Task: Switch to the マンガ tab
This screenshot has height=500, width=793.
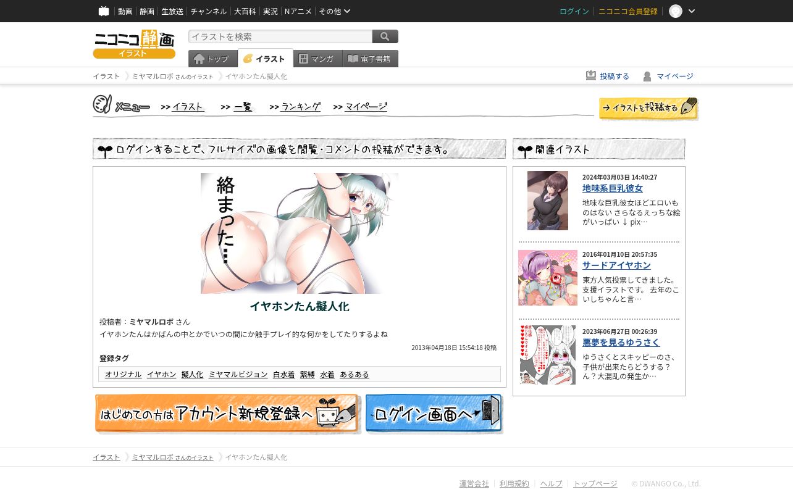Action: click(318, 59)
